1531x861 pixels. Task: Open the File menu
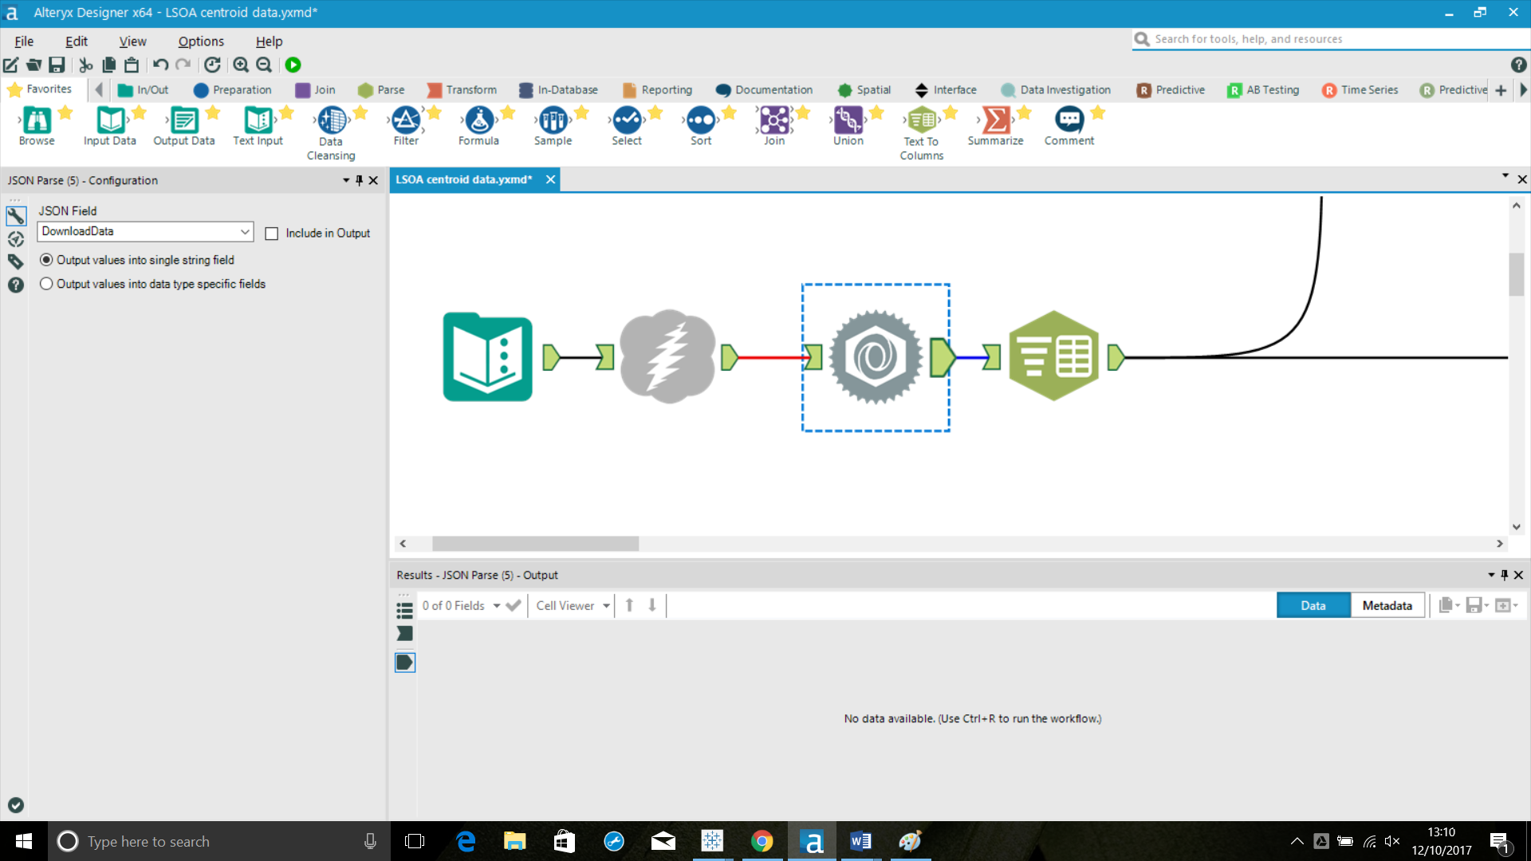(24, 41)
